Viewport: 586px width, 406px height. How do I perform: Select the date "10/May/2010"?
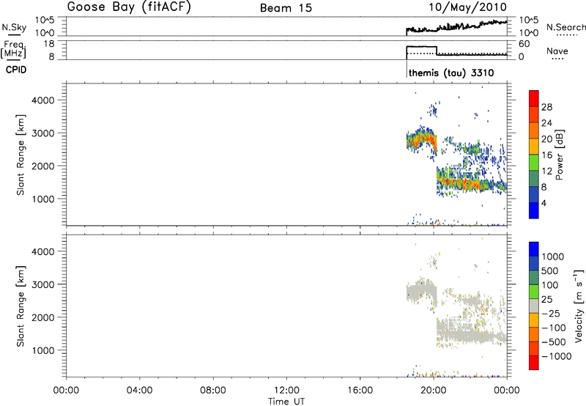(467, 7)
